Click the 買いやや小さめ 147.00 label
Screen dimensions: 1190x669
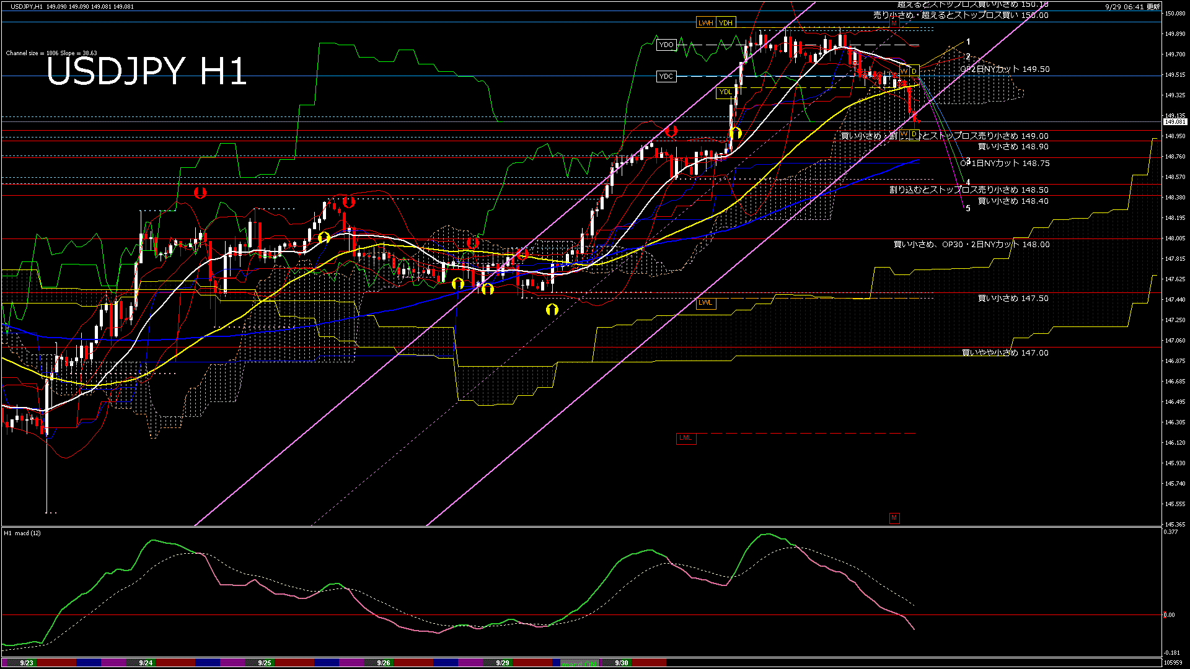[x=1005, y=353]
